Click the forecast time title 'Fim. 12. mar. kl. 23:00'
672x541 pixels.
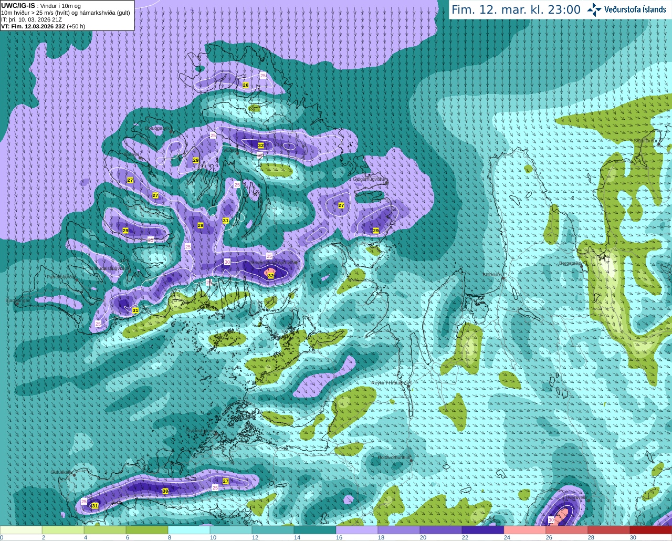[516, 9]
